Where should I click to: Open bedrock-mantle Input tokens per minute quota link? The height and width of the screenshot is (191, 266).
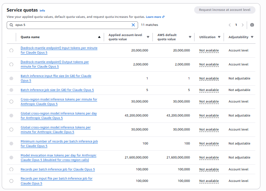[x=59, y=50]
